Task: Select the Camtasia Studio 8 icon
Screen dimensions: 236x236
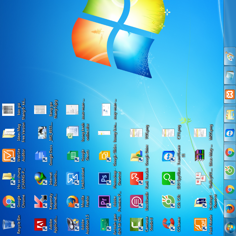Action: pyautogui.click(x=136, y=224)
